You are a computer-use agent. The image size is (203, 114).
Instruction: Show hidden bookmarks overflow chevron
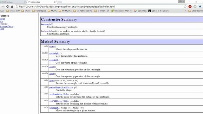(185, 11)
